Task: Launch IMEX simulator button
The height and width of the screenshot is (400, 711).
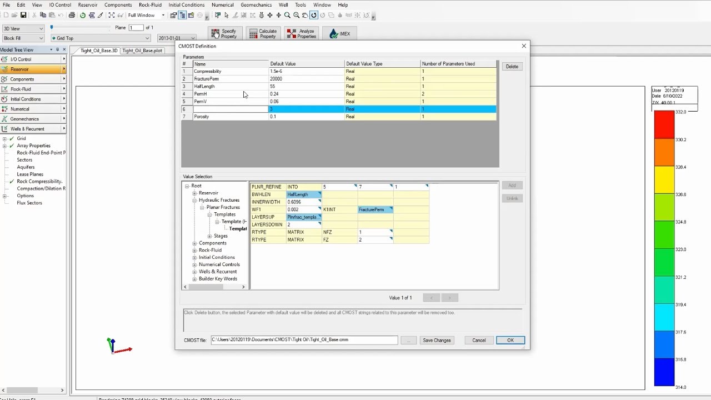Action: click(340, 34)
